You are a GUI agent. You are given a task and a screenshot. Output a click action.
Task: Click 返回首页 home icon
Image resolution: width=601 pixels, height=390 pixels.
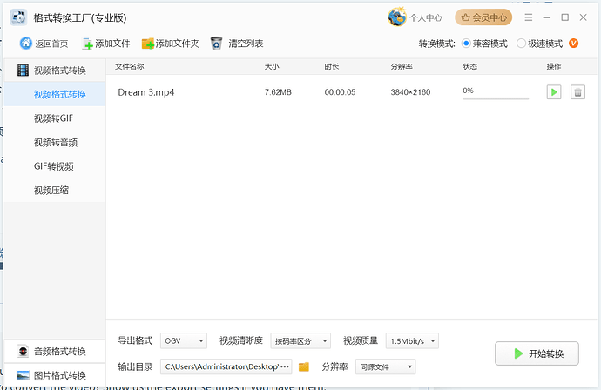[25, 44]
